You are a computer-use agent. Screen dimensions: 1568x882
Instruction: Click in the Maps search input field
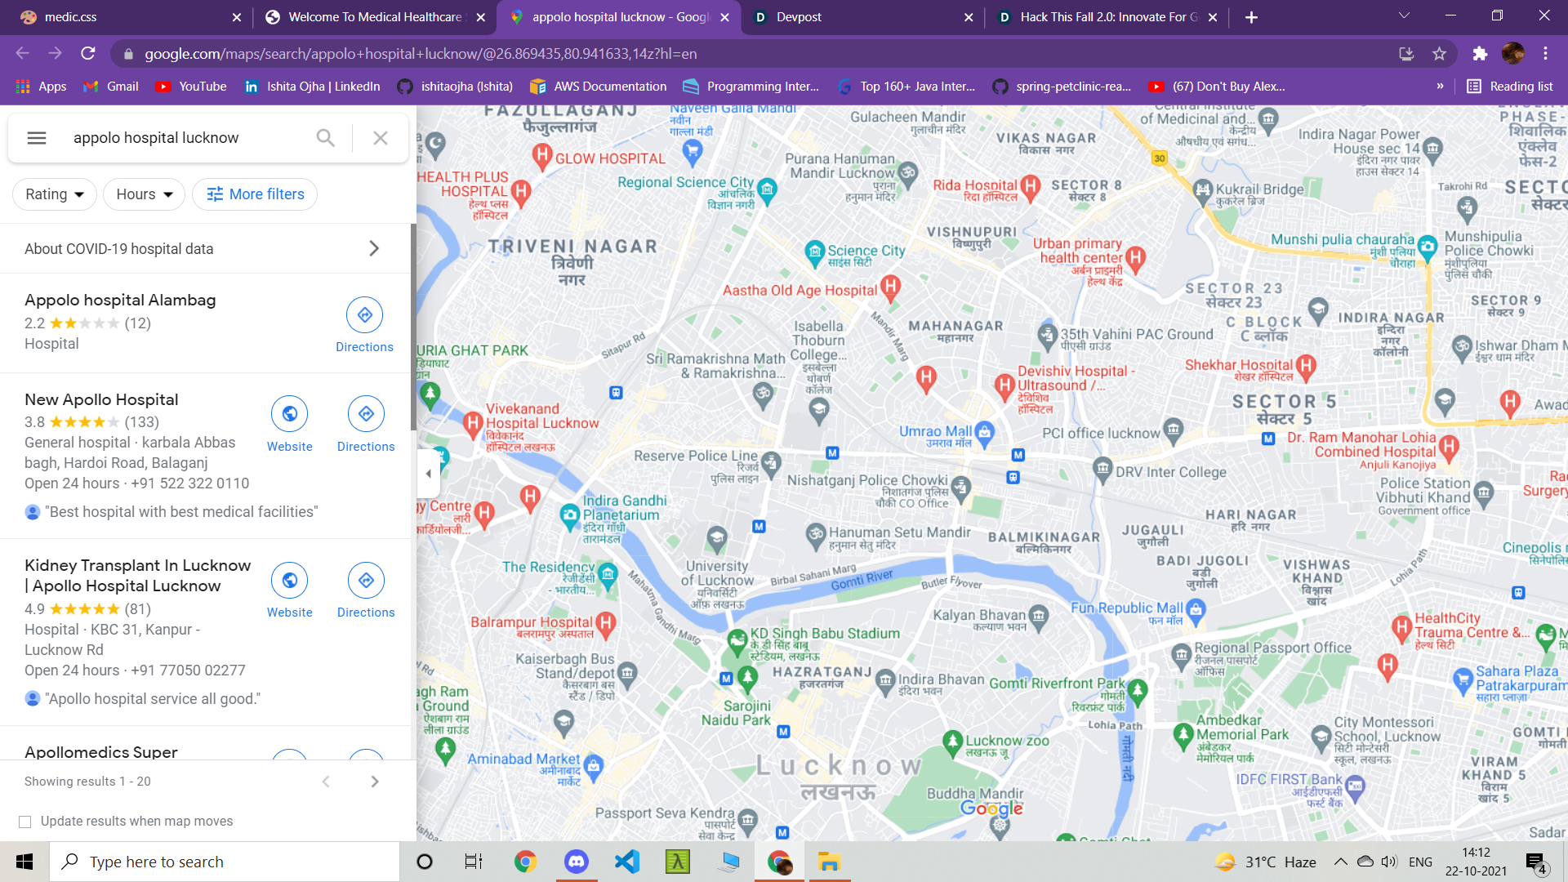tap(188, 138)
